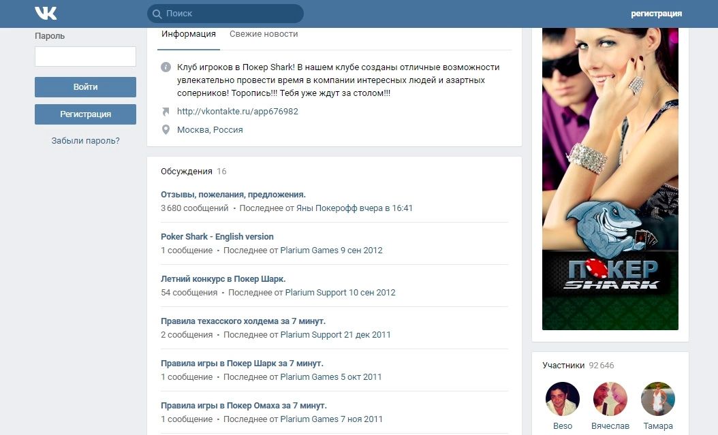Click the info icon beside club description
The height and width of the screenshot is (435, 718).
point(166,67)
